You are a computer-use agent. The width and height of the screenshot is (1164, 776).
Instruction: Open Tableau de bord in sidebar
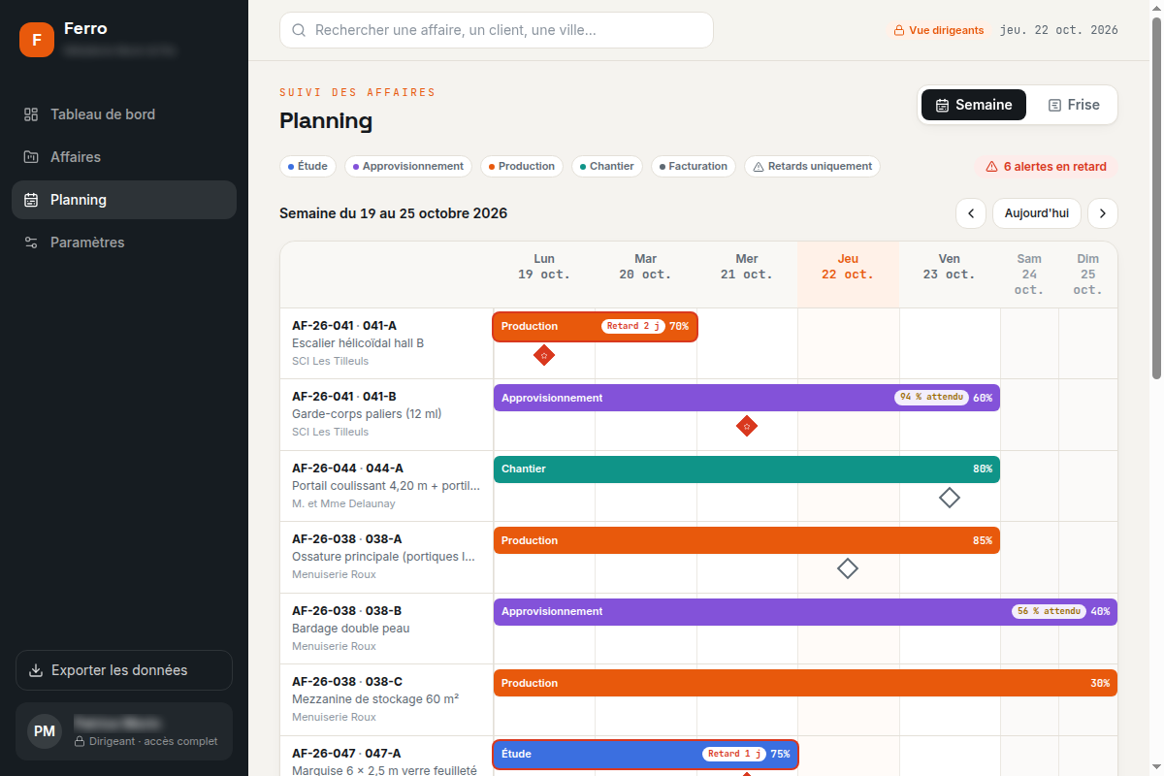(124, 114)
